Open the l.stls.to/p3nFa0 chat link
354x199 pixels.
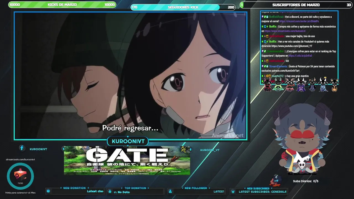coord(300,56)
